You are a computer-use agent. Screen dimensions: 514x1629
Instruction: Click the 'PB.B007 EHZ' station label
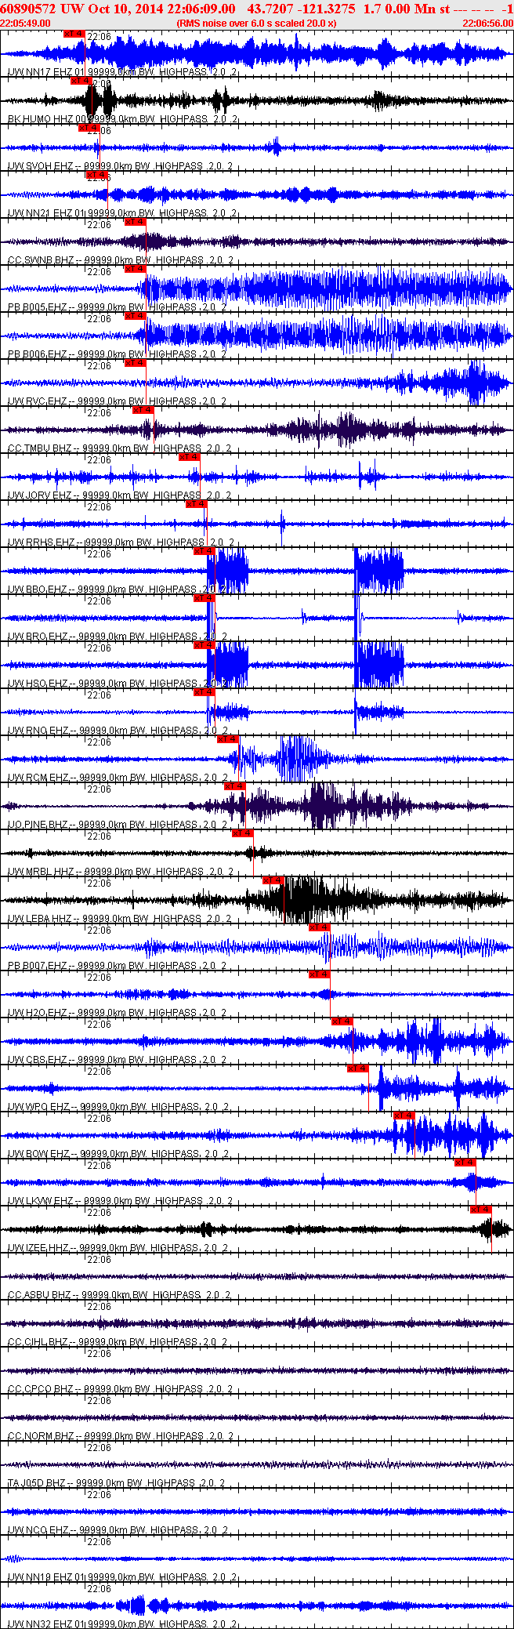tap(38, 966)
